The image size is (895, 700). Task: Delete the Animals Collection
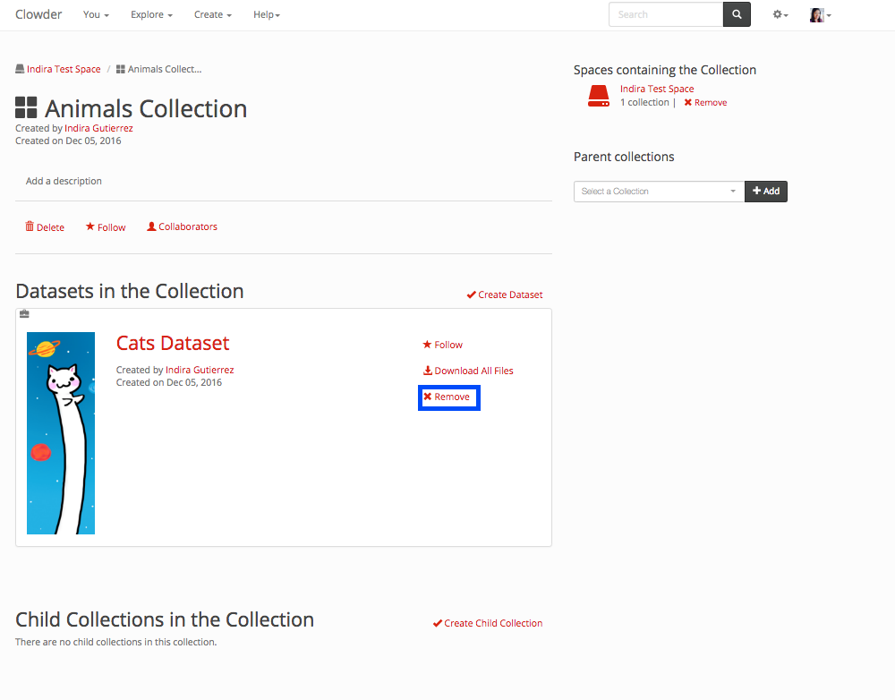(x=45, y=227)
